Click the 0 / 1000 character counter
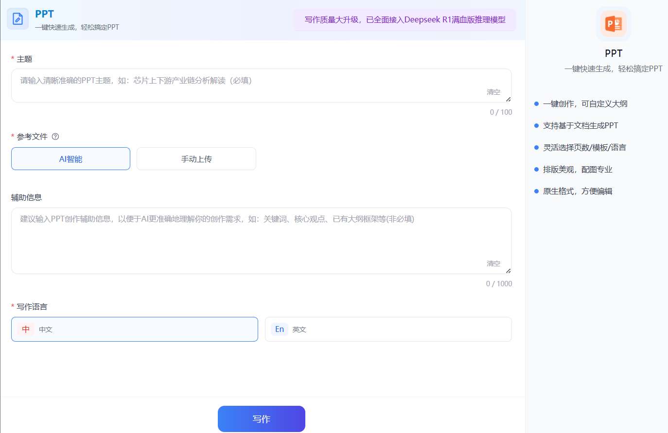Viewport: 668px width, 433px height. (499, 284)
